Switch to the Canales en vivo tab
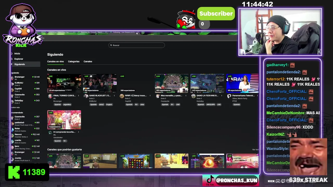The width and height of the screenshot is (333, 187). (55, 62)
